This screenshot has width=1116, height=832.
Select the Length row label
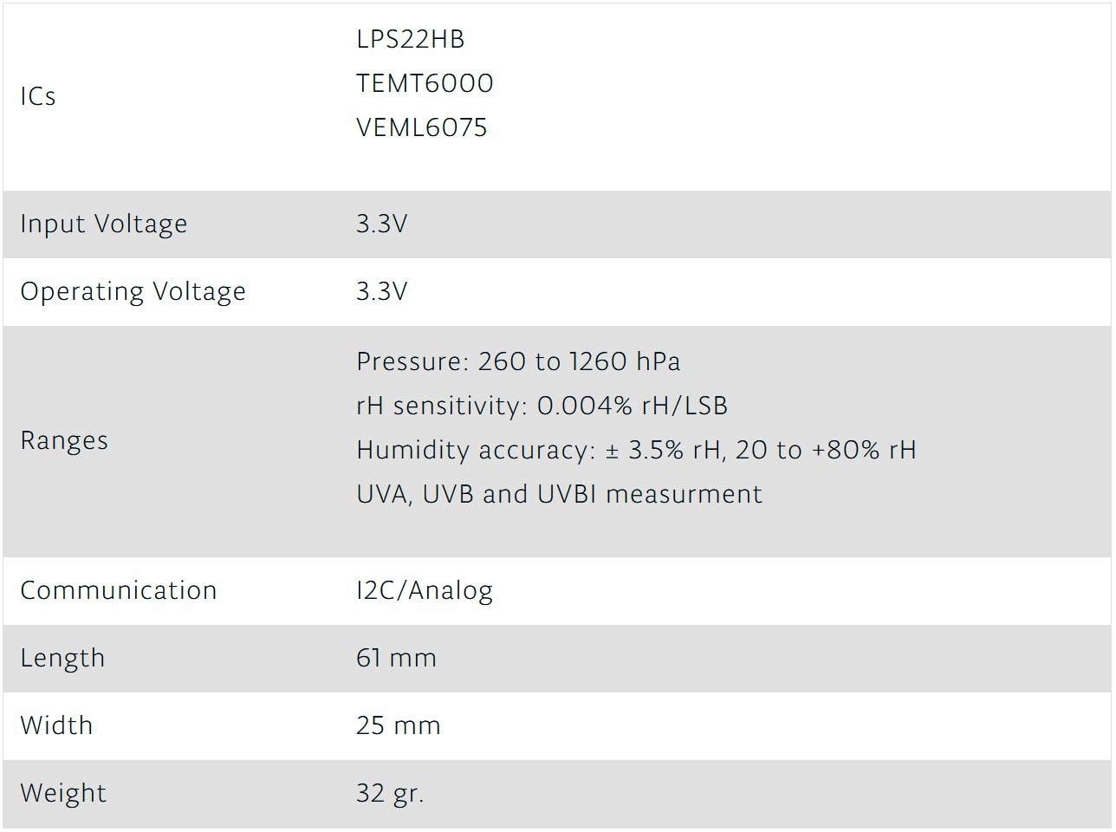coord(62,658)
